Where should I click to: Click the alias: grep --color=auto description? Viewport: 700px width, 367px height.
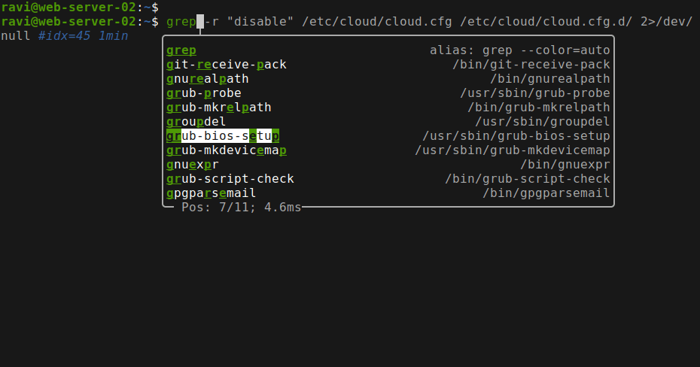(x=519, y=50)
